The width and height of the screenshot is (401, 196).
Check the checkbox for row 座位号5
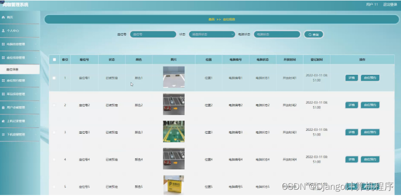click(54, 187)
